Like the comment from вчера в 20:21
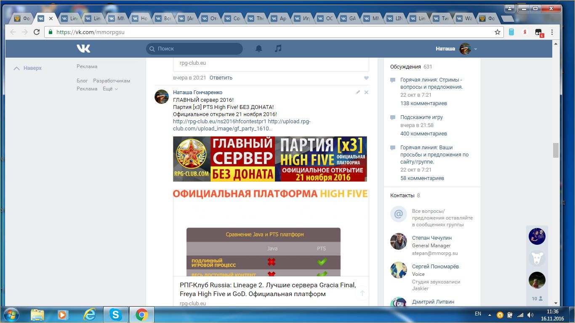 (366, 78)
